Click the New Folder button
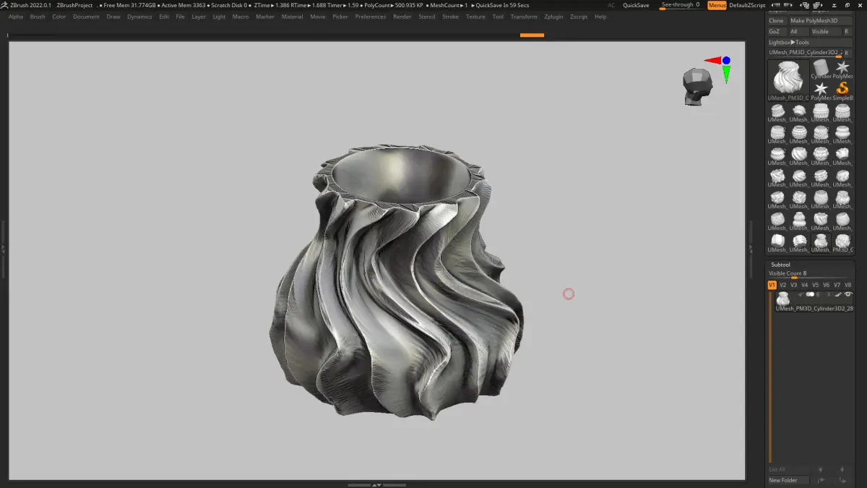Image resolution: width=867 pixels, height=488 pixels. 788,480
